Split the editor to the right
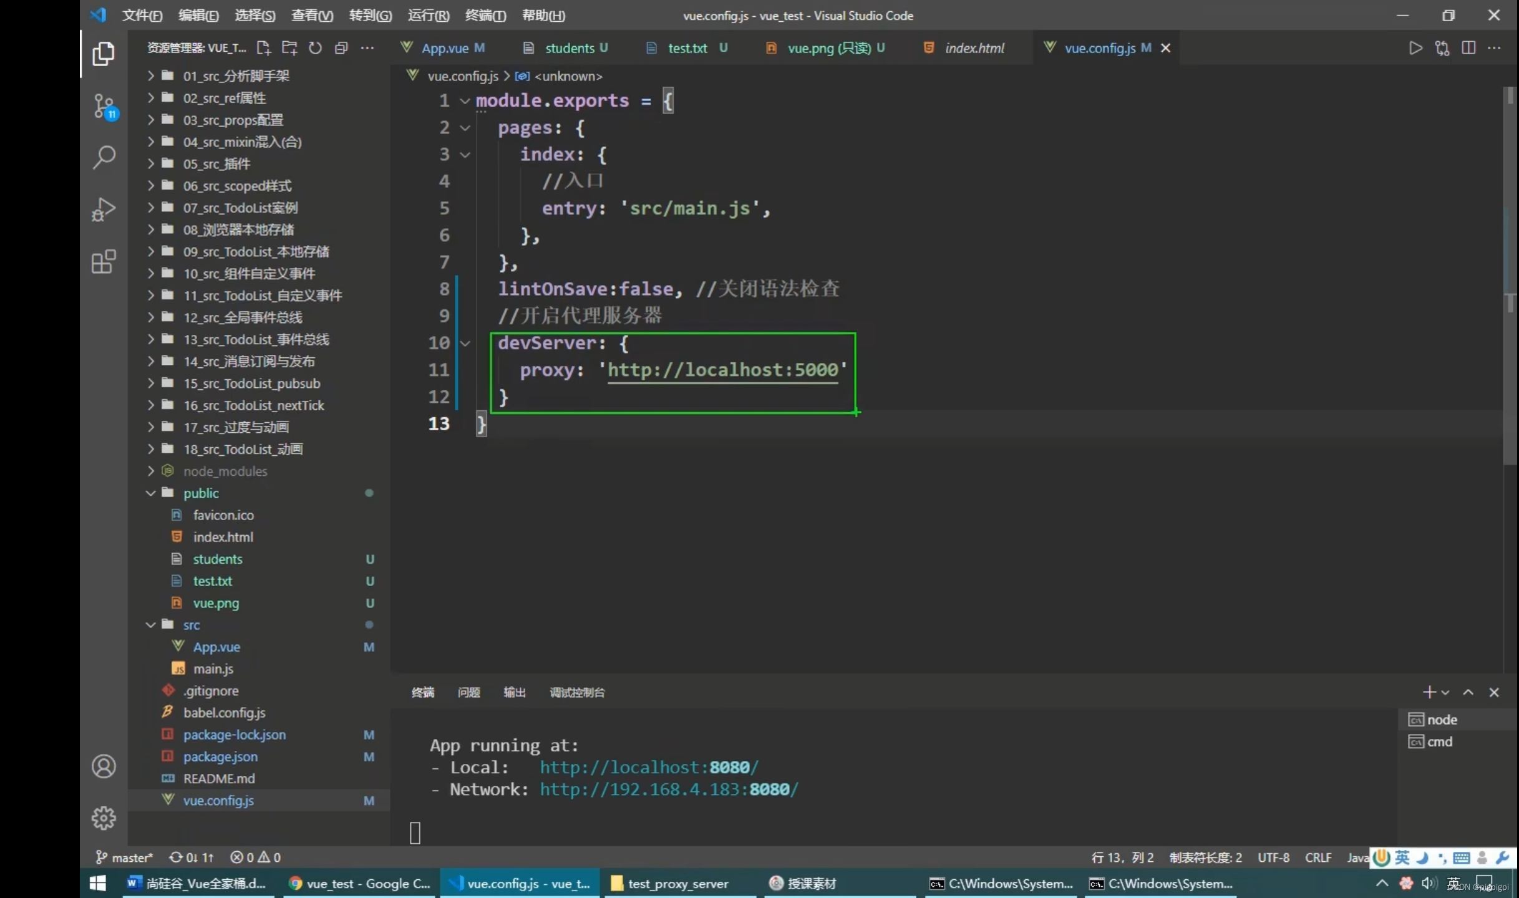The height and width of the screenshot is (898, 1519). [x=1468, y=48]
